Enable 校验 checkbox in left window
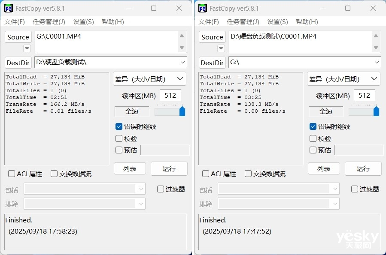 pos(119,138)
